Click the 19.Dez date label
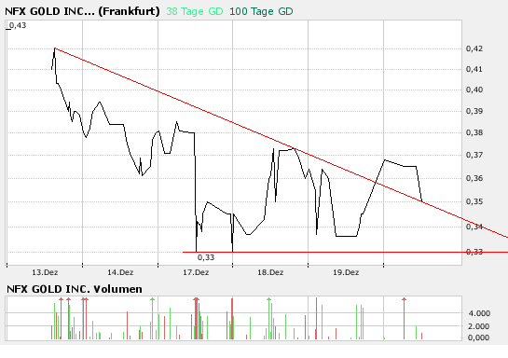The width and height of the screenshot is (508, 358). pyautogui.click(x=346, y=272)
